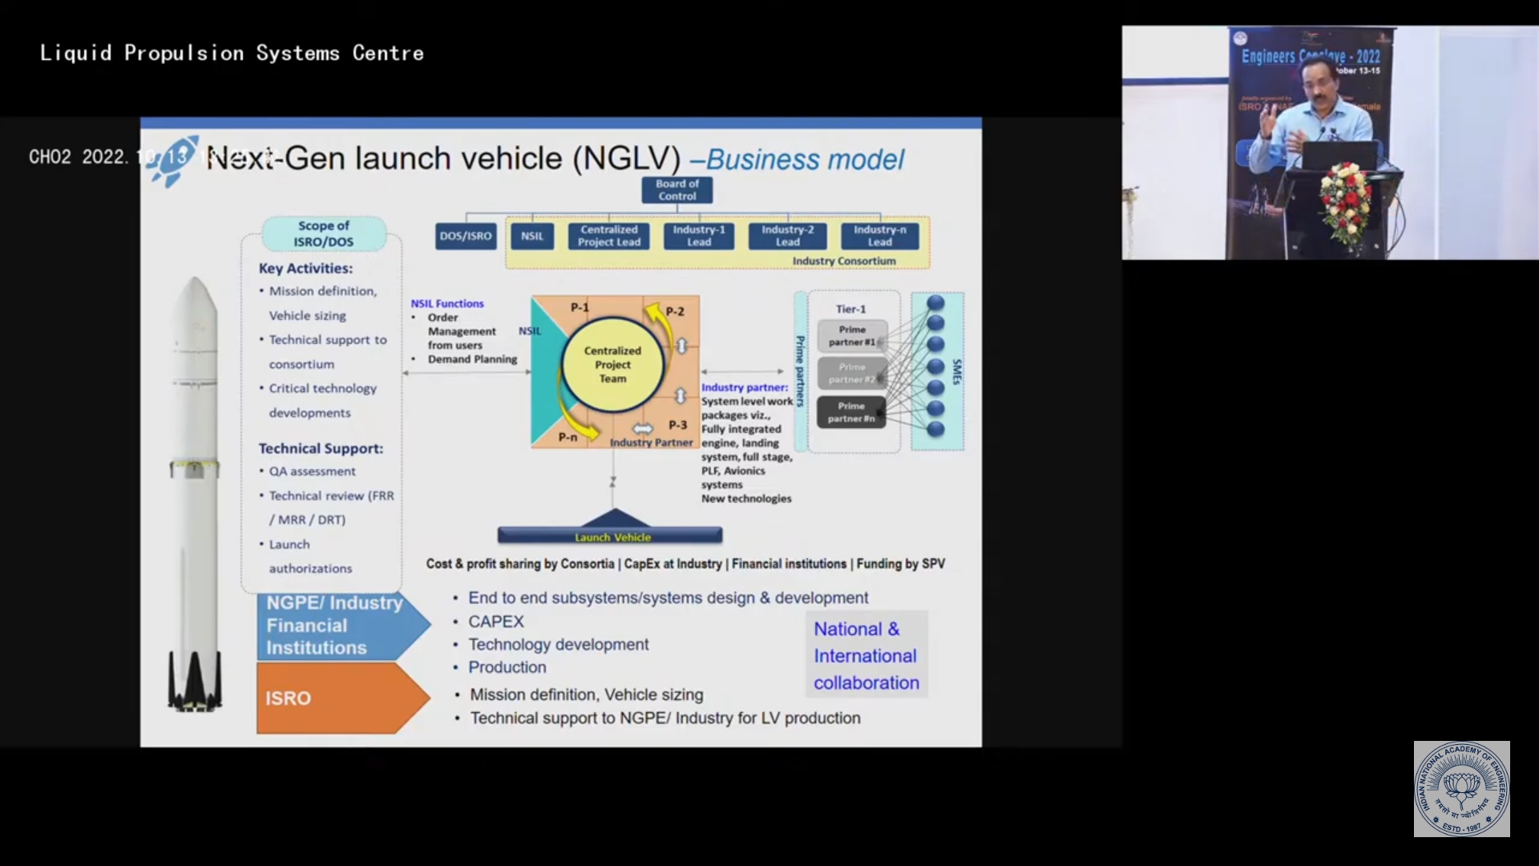Click the End to end subsystems bullet
Viewport: 1539px width, 866px height.
coord(669,598)
